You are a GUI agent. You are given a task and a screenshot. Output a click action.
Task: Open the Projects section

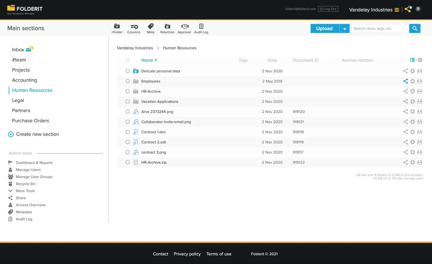click(21, 70)
